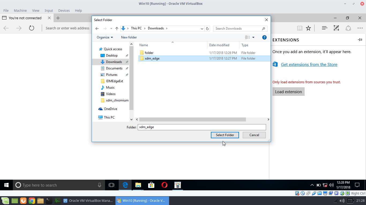Click the Up one level arrow in dialog
Viewport: 366px width, 205px height.
coord(117,29)
